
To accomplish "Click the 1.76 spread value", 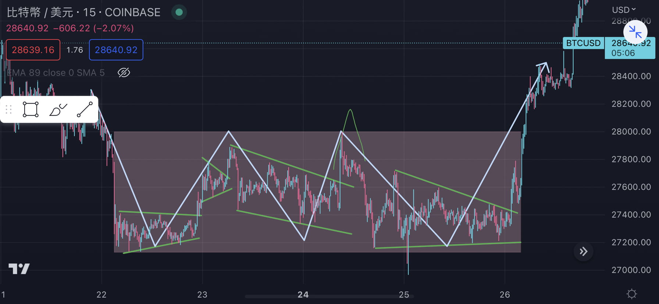I will 75,50.
